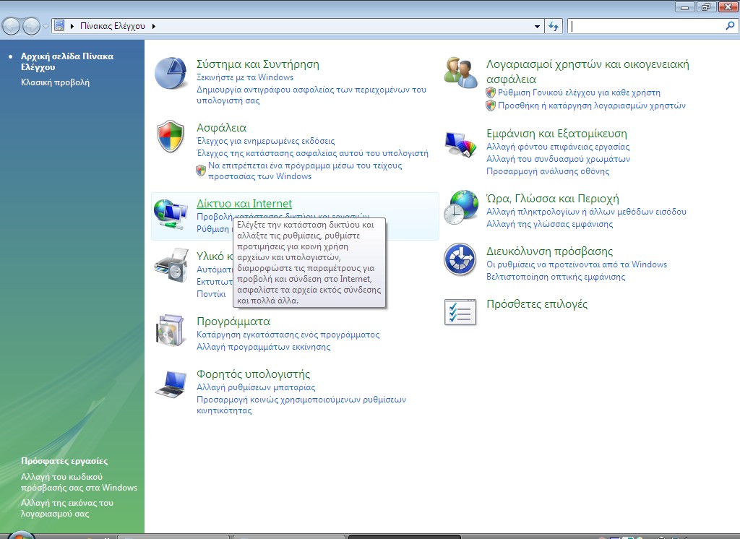Open the Πρόσθετες επιλογές heading

click(x=537, y=304)
